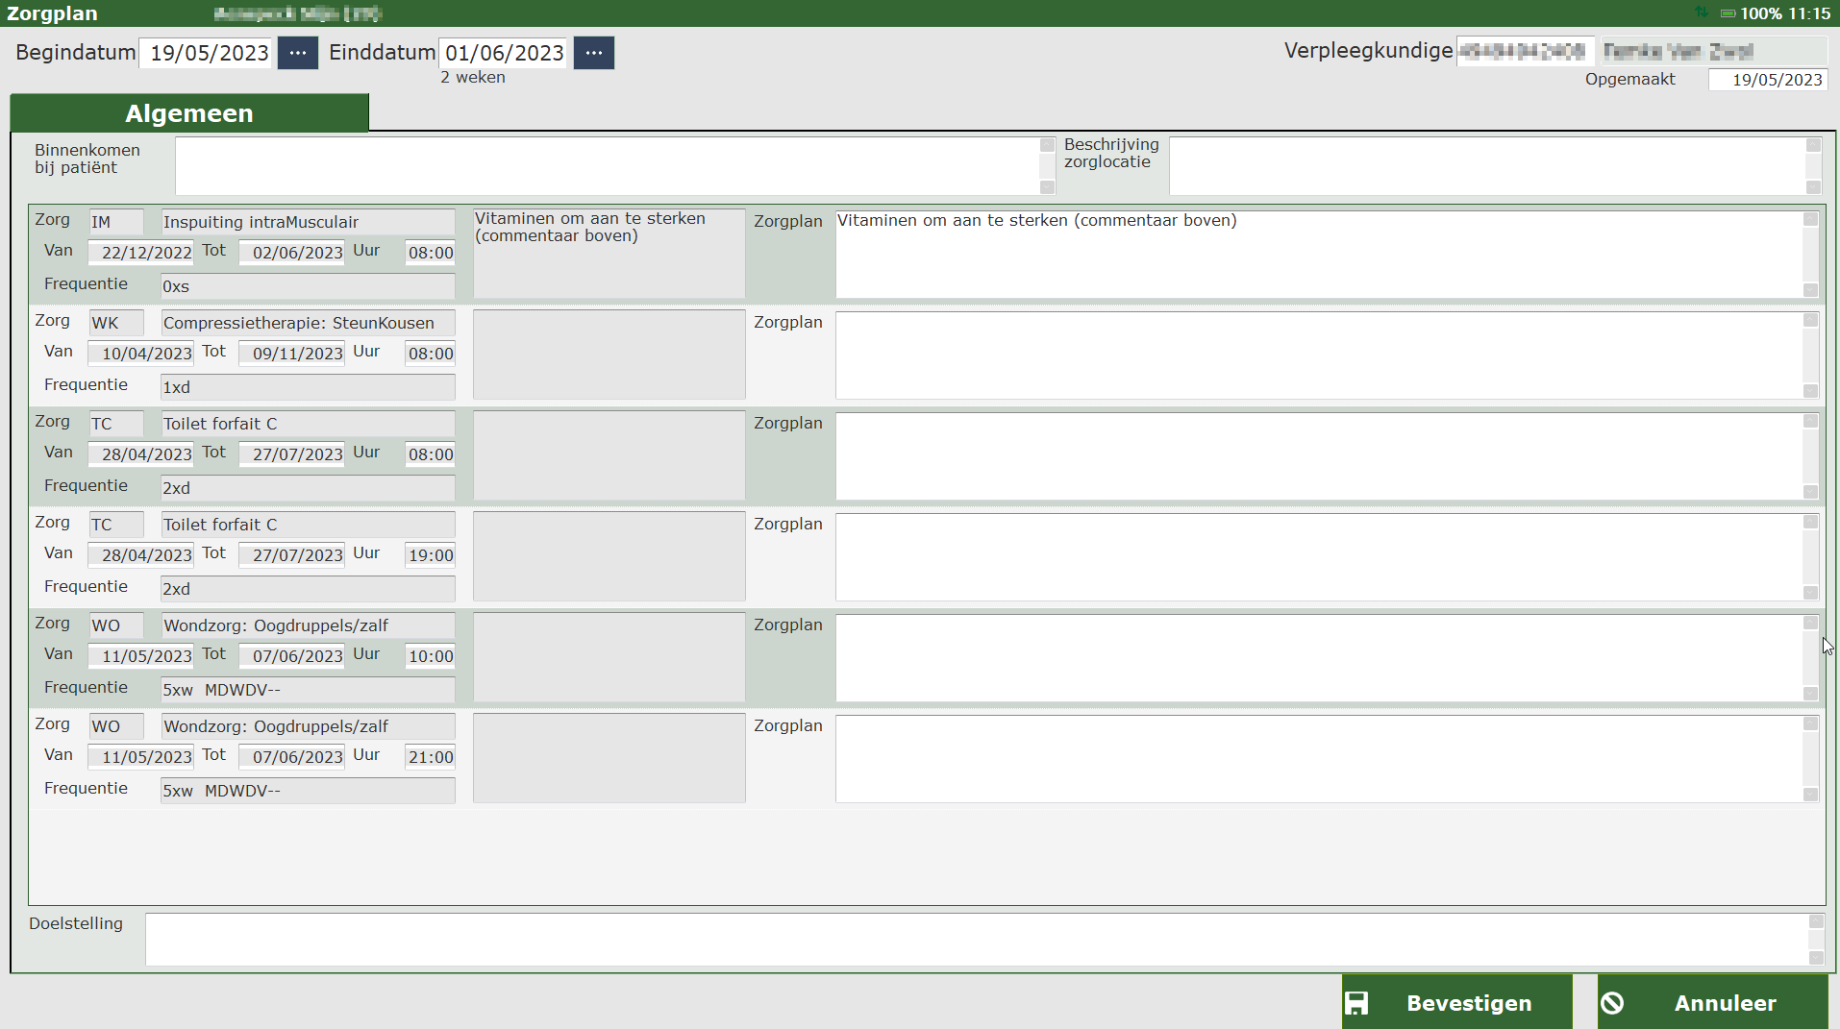1840x1029 pixels.
Task: Click the cancel icon on Annuleer
Action: 1612,1003
